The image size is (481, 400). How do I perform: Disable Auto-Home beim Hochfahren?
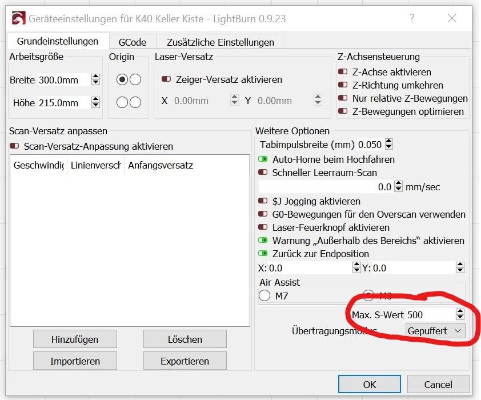point(263,159)
